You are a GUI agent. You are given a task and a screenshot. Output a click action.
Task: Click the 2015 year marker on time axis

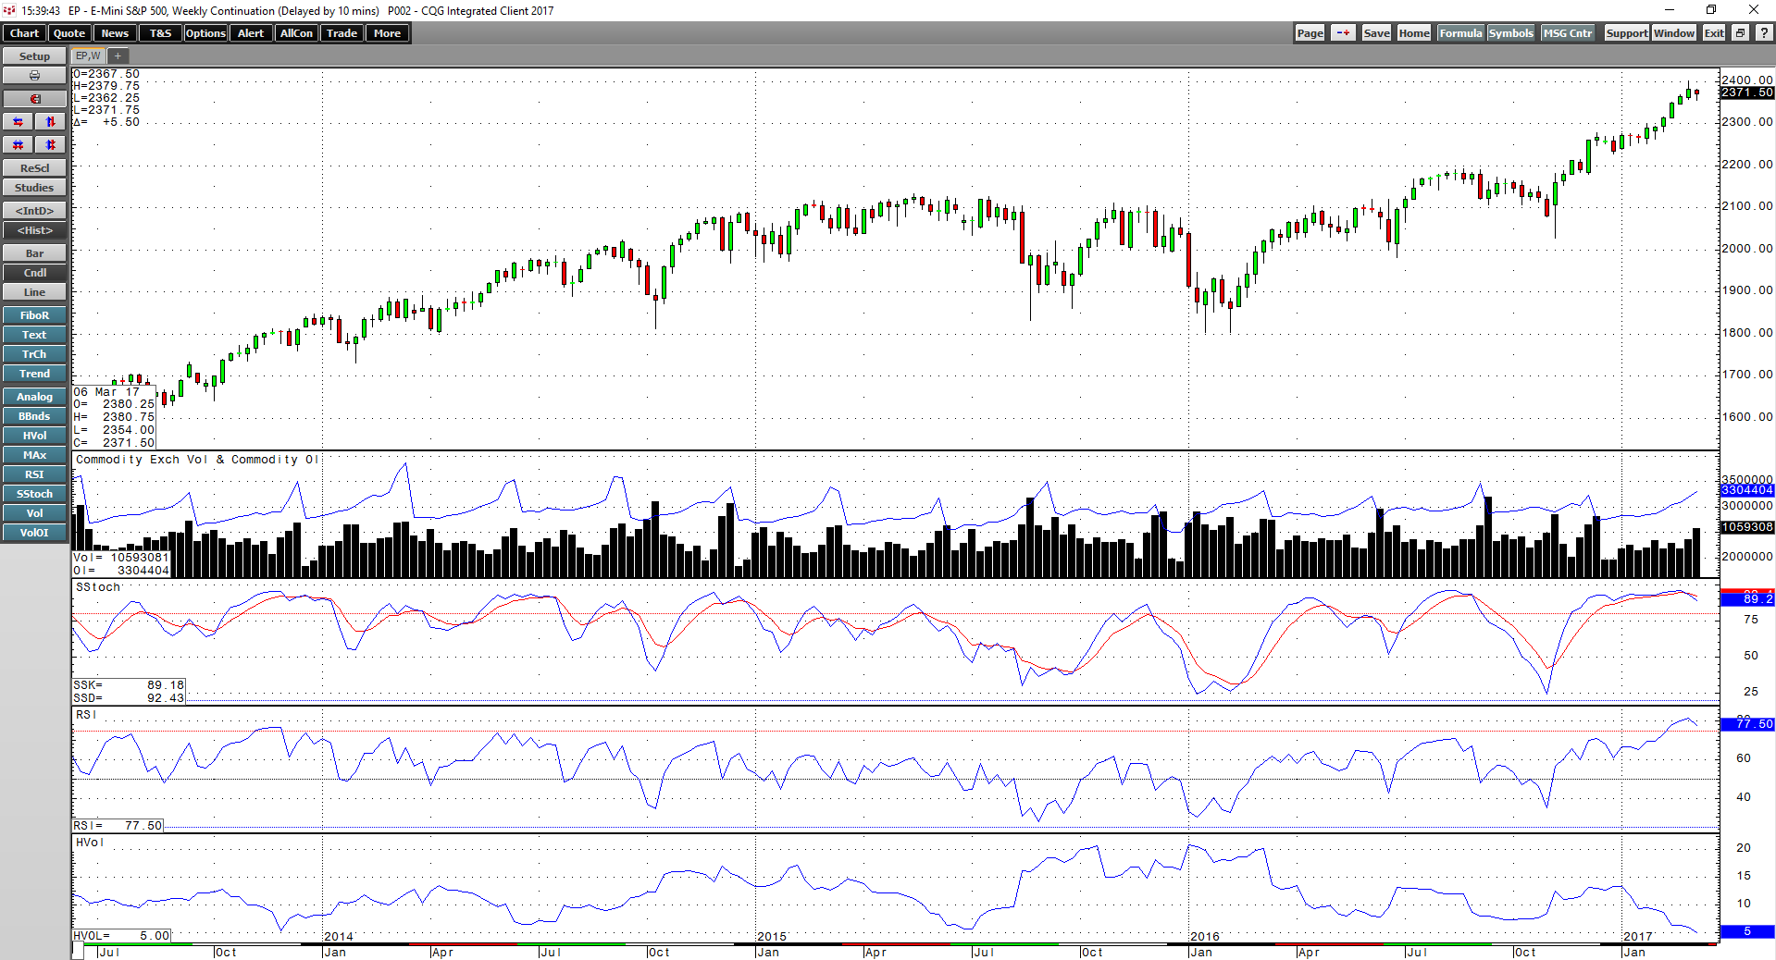[772, 937]
